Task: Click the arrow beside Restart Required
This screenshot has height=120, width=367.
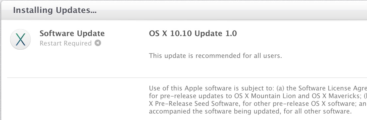Action: pyautogui.click(x=98, y=43)
